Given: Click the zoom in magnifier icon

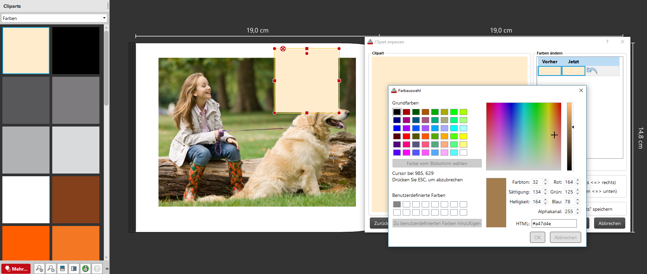Looking at the screenshot, I should coord(51,269).
